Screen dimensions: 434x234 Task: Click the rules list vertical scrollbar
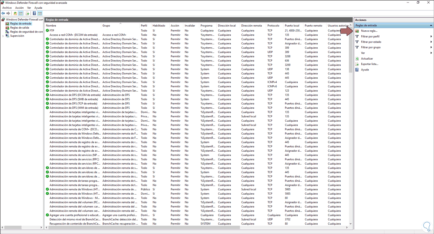[x=350, y=125]
